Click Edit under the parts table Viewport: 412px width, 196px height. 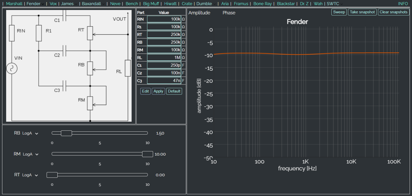pos(146,91)
